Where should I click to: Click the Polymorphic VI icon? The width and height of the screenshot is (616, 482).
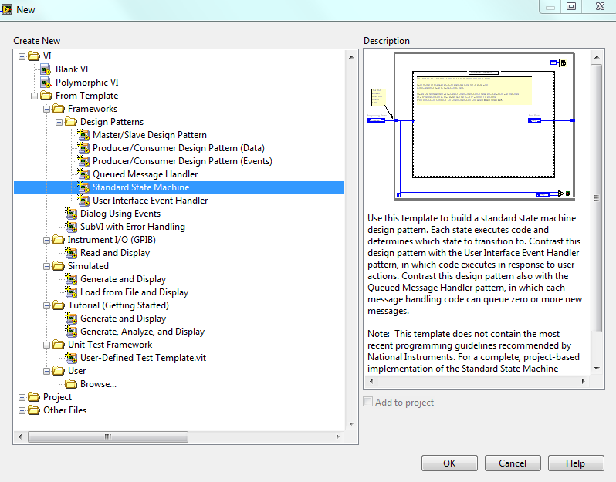[46, 83]
